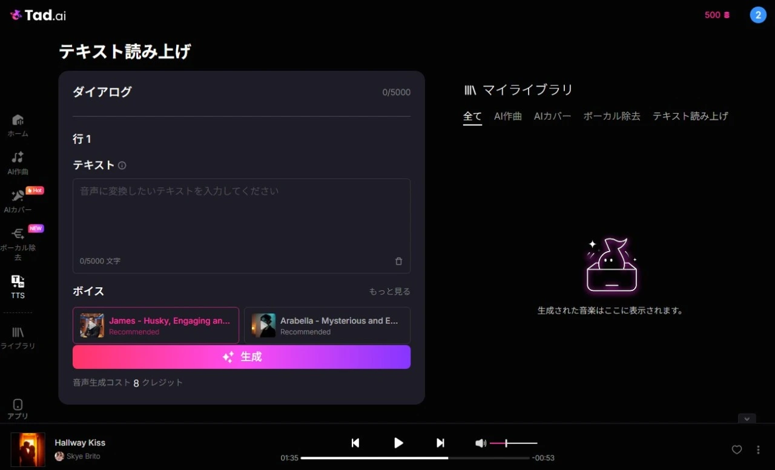Click the Hallway Kiss album cover
Image resolution: width=775 pixels, height=470 pixels.
click(28, 449)
